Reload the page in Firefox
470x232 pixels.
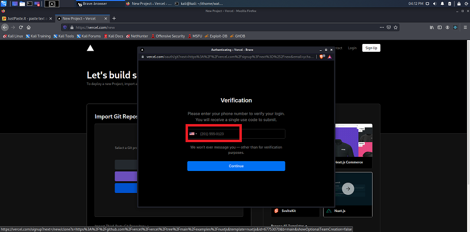pyautogui.click(x=21, y=27)
